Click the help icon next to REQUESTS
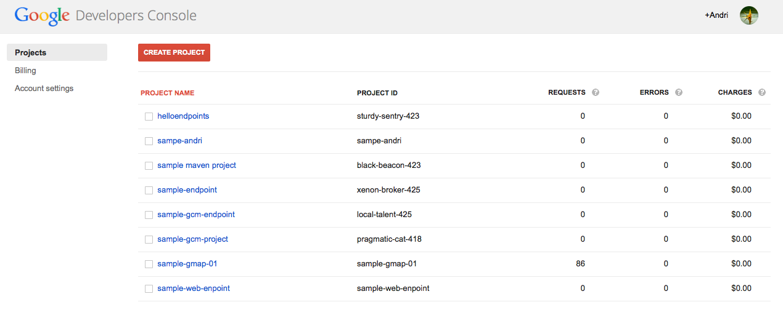The image size is (783, 326). point(596,93)
